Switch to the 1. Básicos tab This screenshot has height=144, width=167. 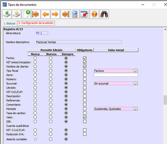tap(10, 23)
